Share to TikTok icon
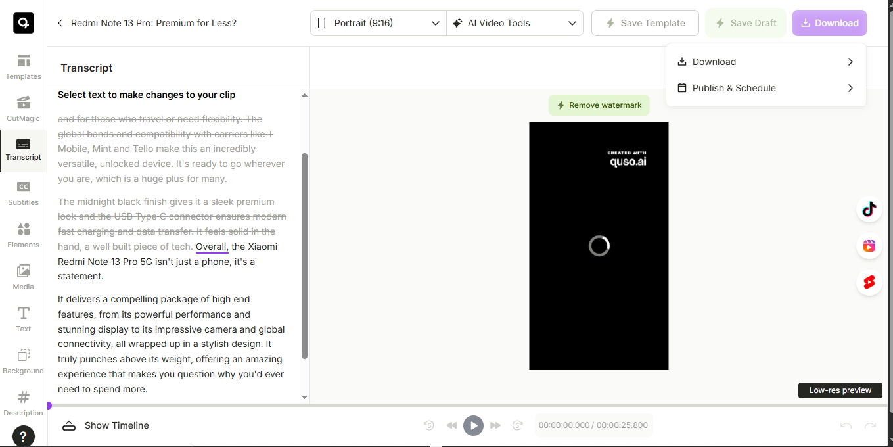Screen dimensions: 893x447 tap(869, 210)
